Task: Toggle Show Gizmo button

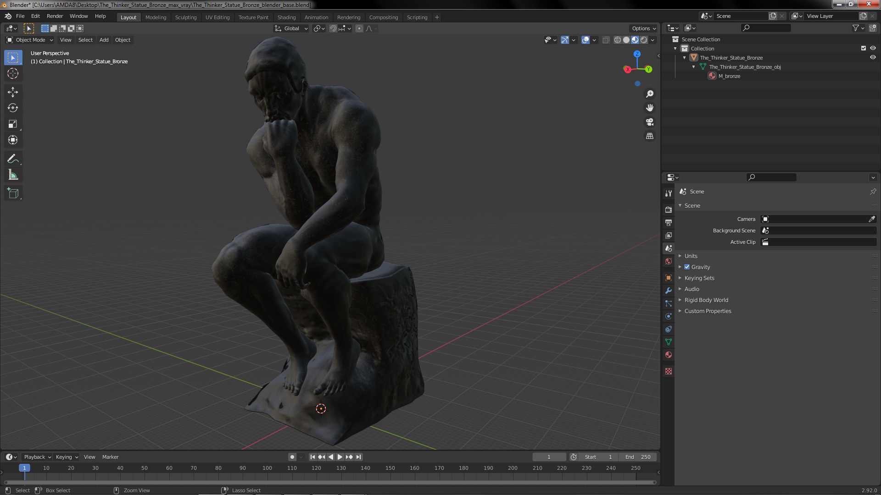Action: 565,40
